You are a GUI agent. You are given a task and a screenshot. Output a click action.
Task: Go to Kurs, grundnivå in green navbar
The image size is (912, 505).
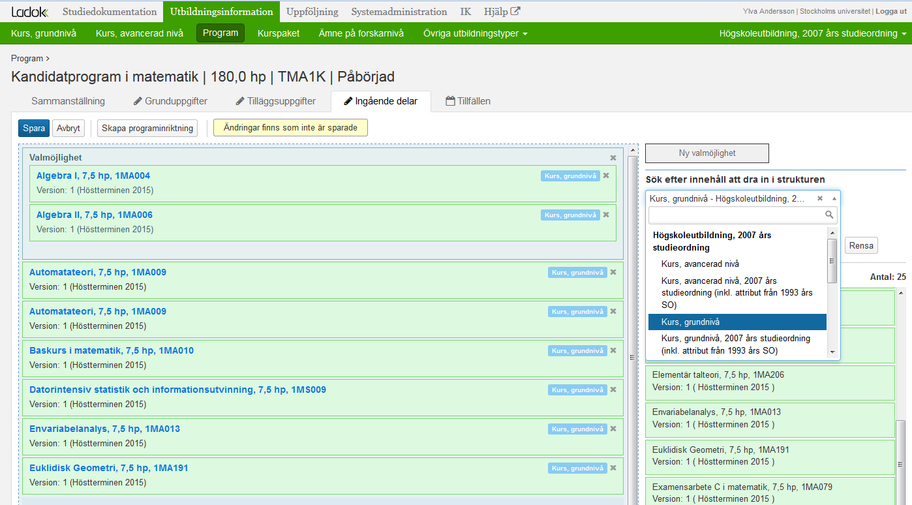[x=44, y=33]
